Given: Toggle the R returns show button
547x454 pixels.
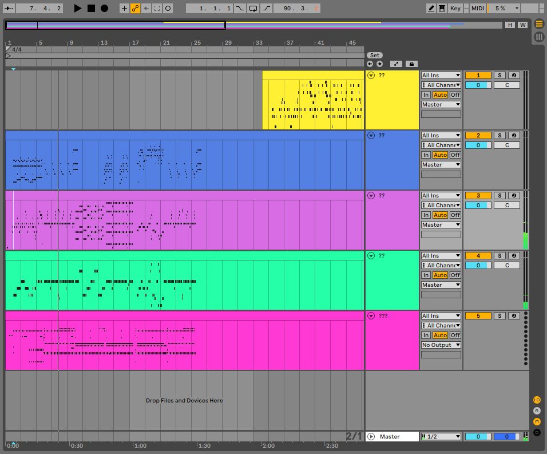Looking at the screenshot, I should 537,410.
